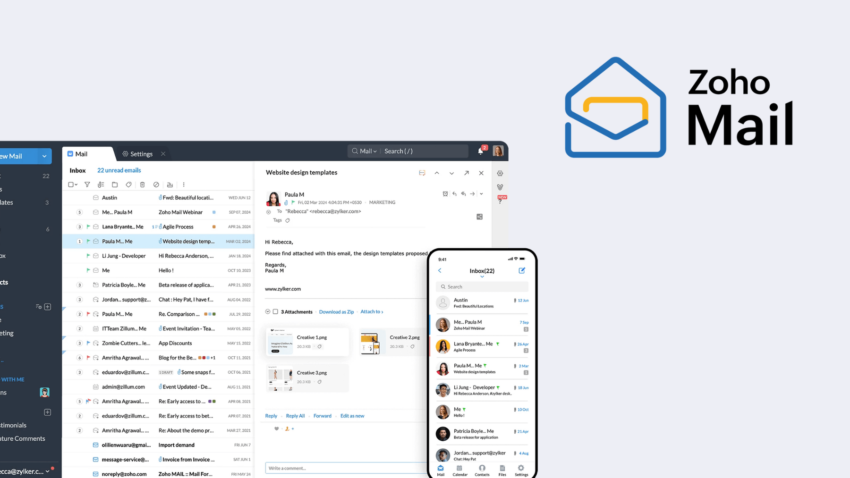This screenshot has height=478, width=850.
Task: Tap the compose icon on the phone inbox
Action: tap(522, 270)
